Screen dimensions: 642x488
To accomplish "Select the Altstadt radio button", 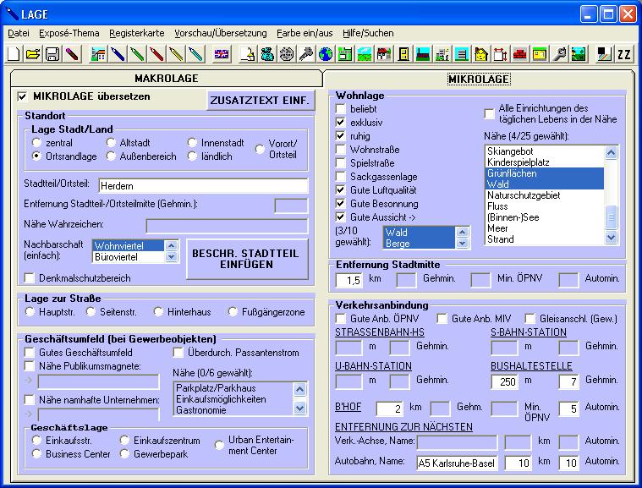I will [x=112, y=143].
